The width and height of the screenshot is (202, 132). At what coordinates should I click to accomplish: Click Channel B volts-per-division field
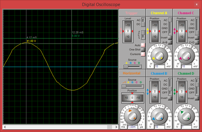click(159, 127)
